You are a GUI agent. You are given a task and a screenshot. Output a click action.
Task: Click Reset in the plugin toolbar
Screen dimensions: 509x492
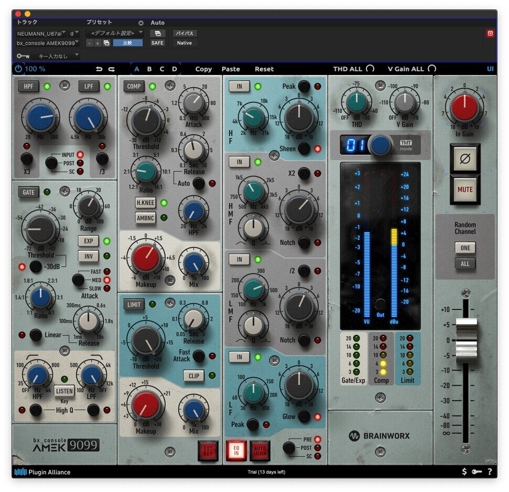tap(264, 69)
